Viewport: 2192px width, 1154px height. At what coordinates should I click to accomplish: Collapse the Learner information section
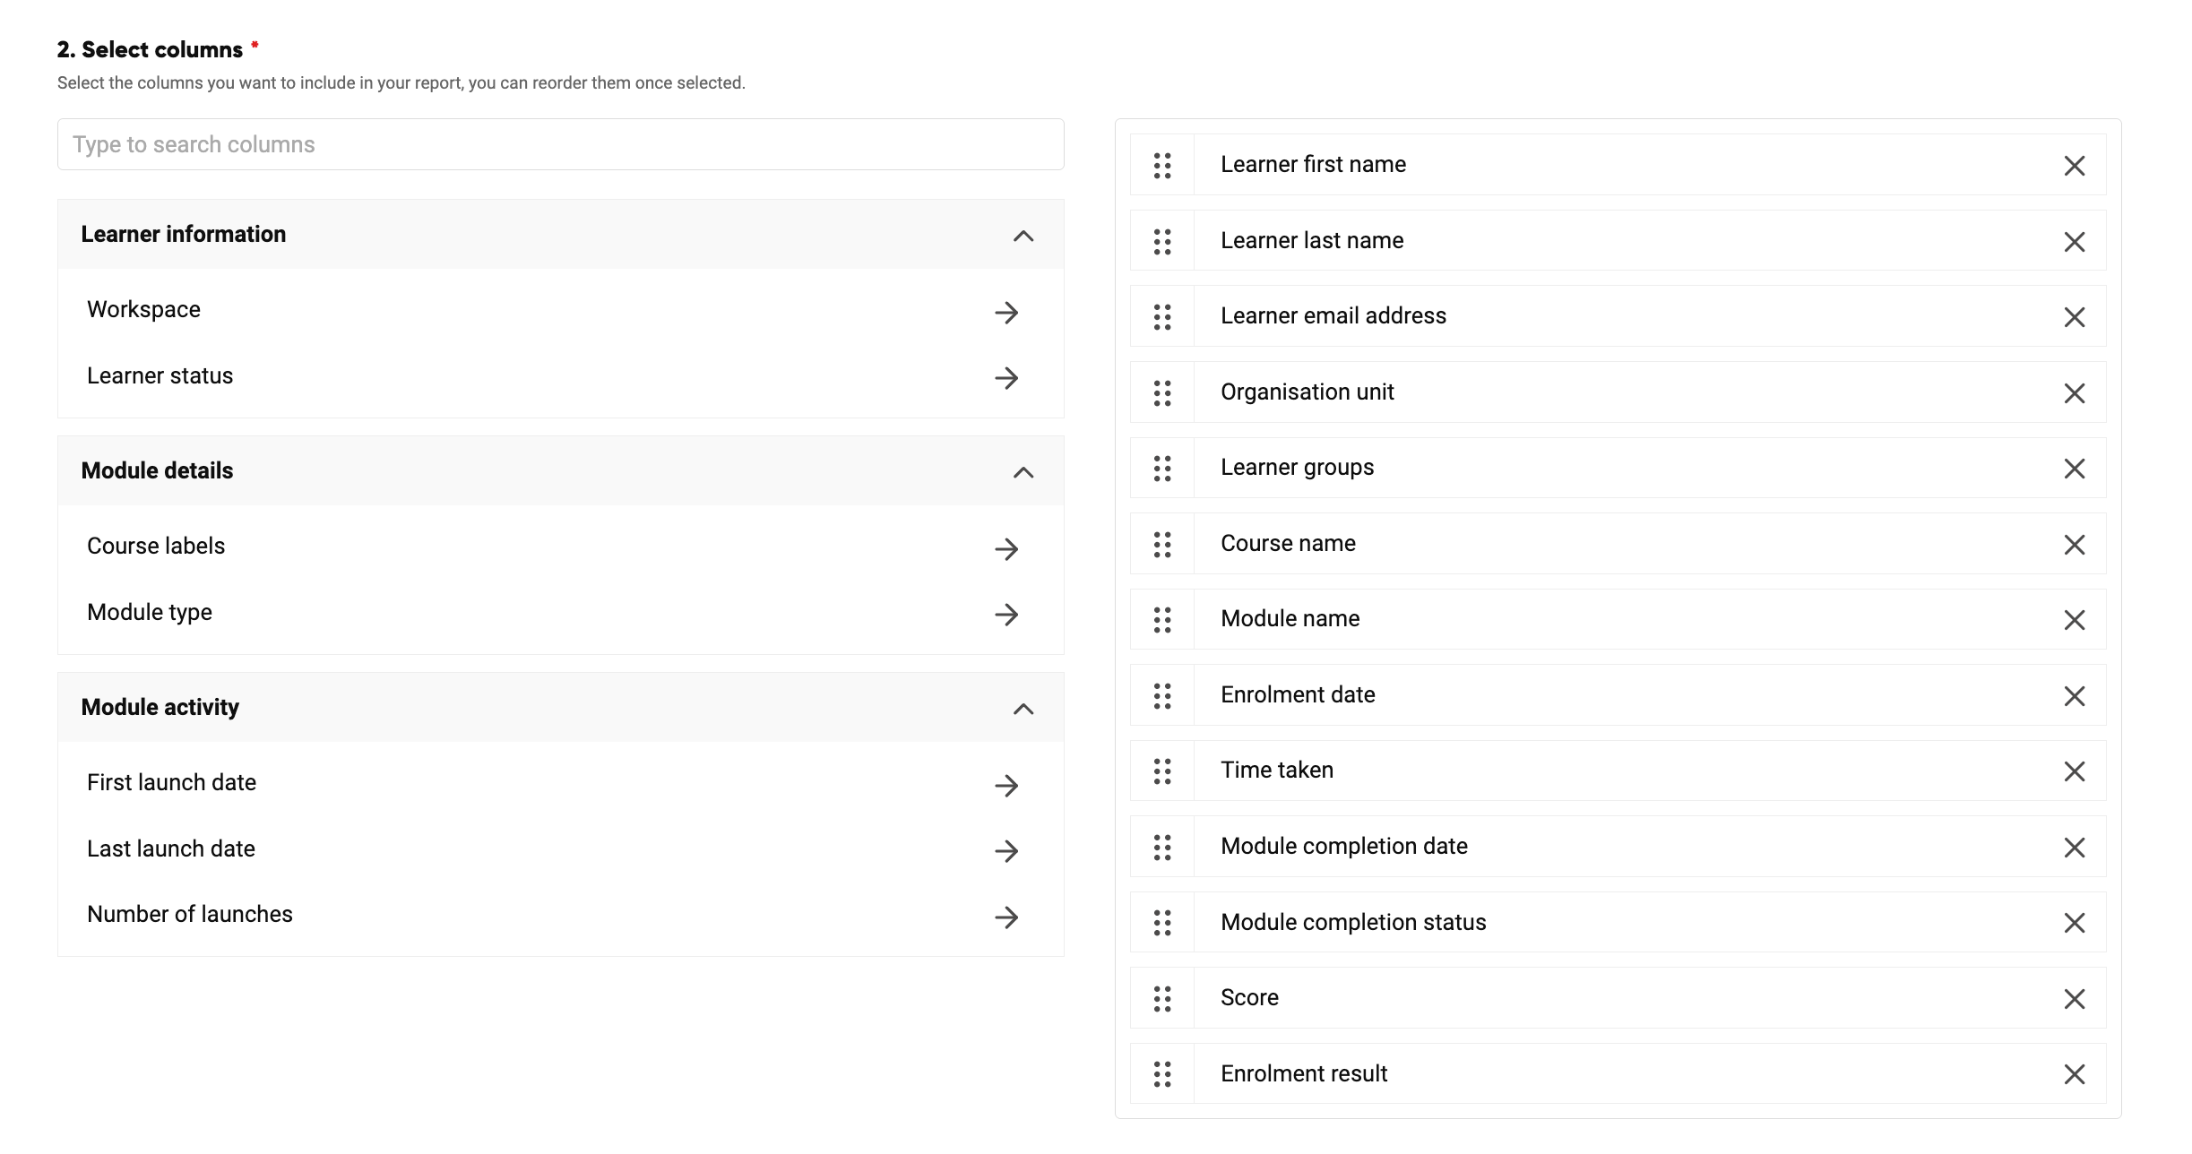(1023, 236)
